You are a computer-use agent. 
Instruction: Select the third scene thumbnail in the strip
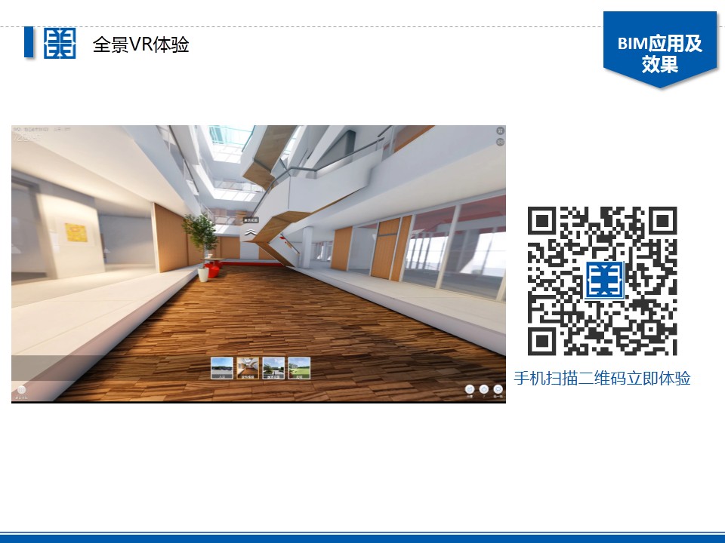273,368
